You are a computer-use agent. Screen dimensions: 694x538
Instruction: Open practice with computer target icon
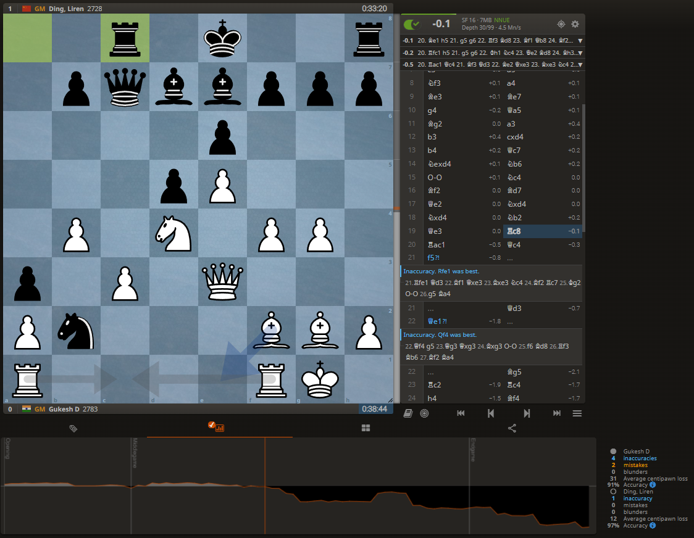[424, 413]
